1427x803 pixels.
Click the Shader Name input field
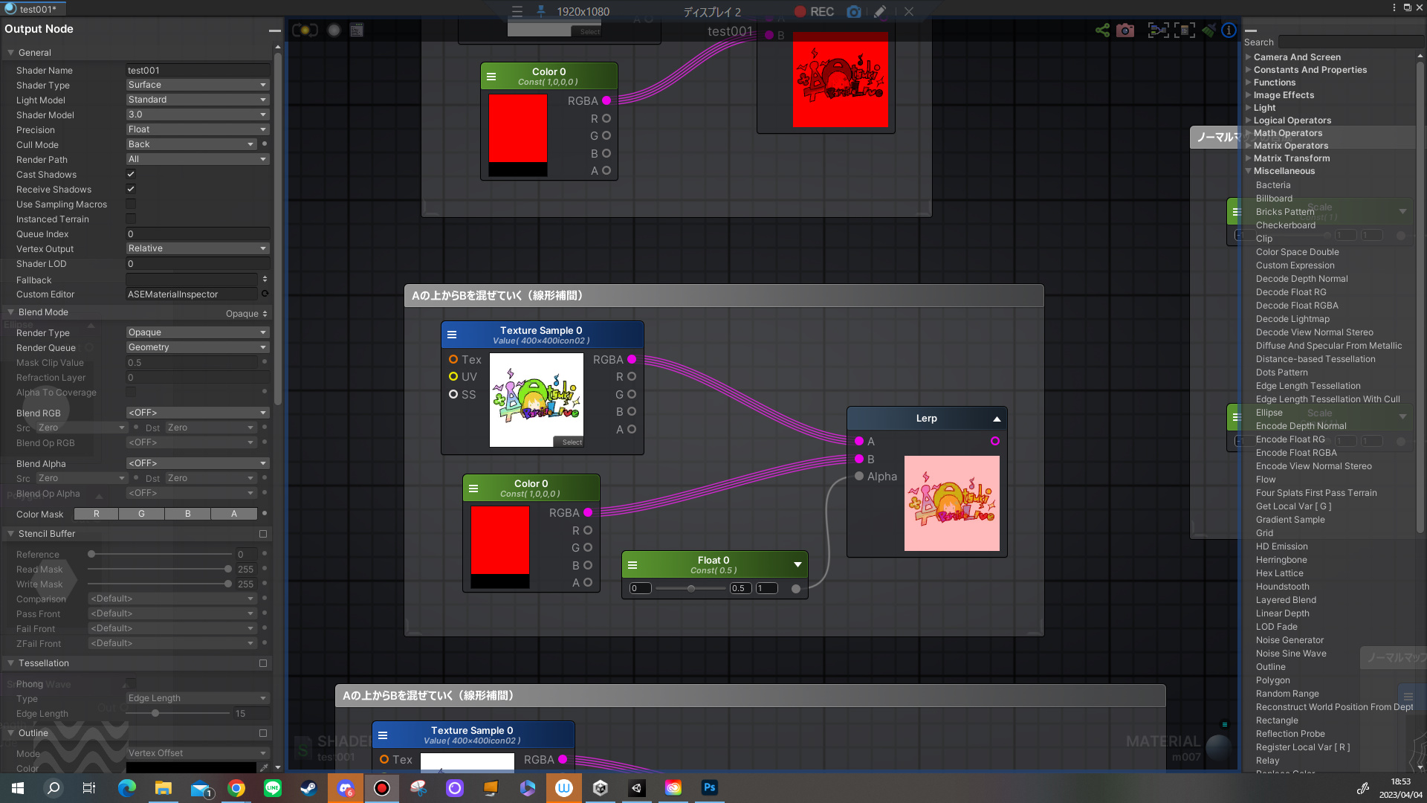pos(197,71)
